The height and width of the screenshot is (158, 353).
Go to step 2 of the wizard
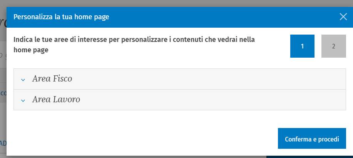pyautogui.click(x=333, y=46)
